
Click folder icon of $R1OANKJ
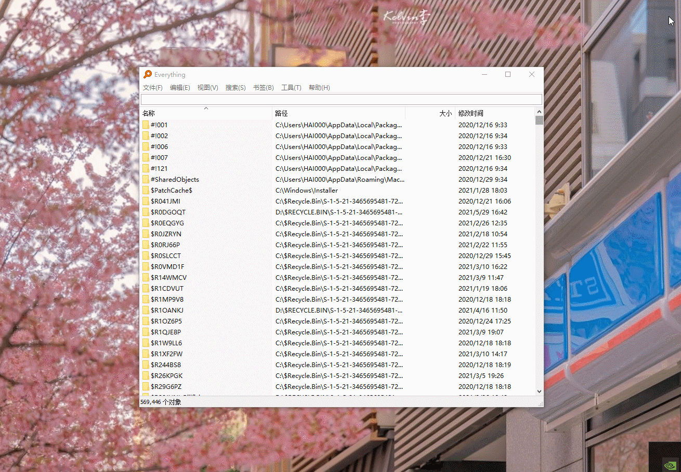point(146,310)
